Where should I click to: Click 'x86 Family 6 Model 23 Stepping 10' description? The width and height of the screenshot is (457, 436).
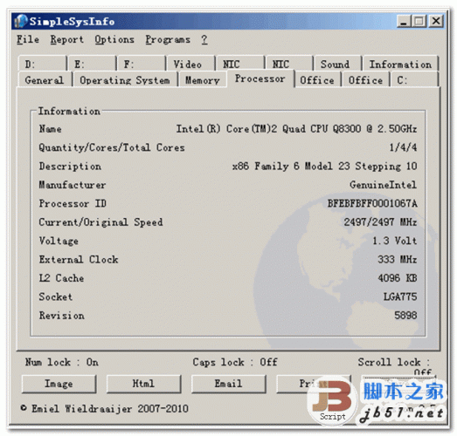(x=324, y=166)
